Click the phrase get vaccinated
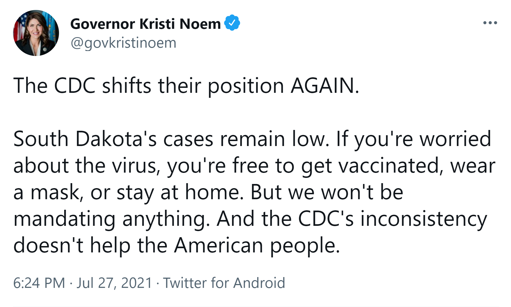Viewport: 511px width, 307px height. (x=370, y=166)
